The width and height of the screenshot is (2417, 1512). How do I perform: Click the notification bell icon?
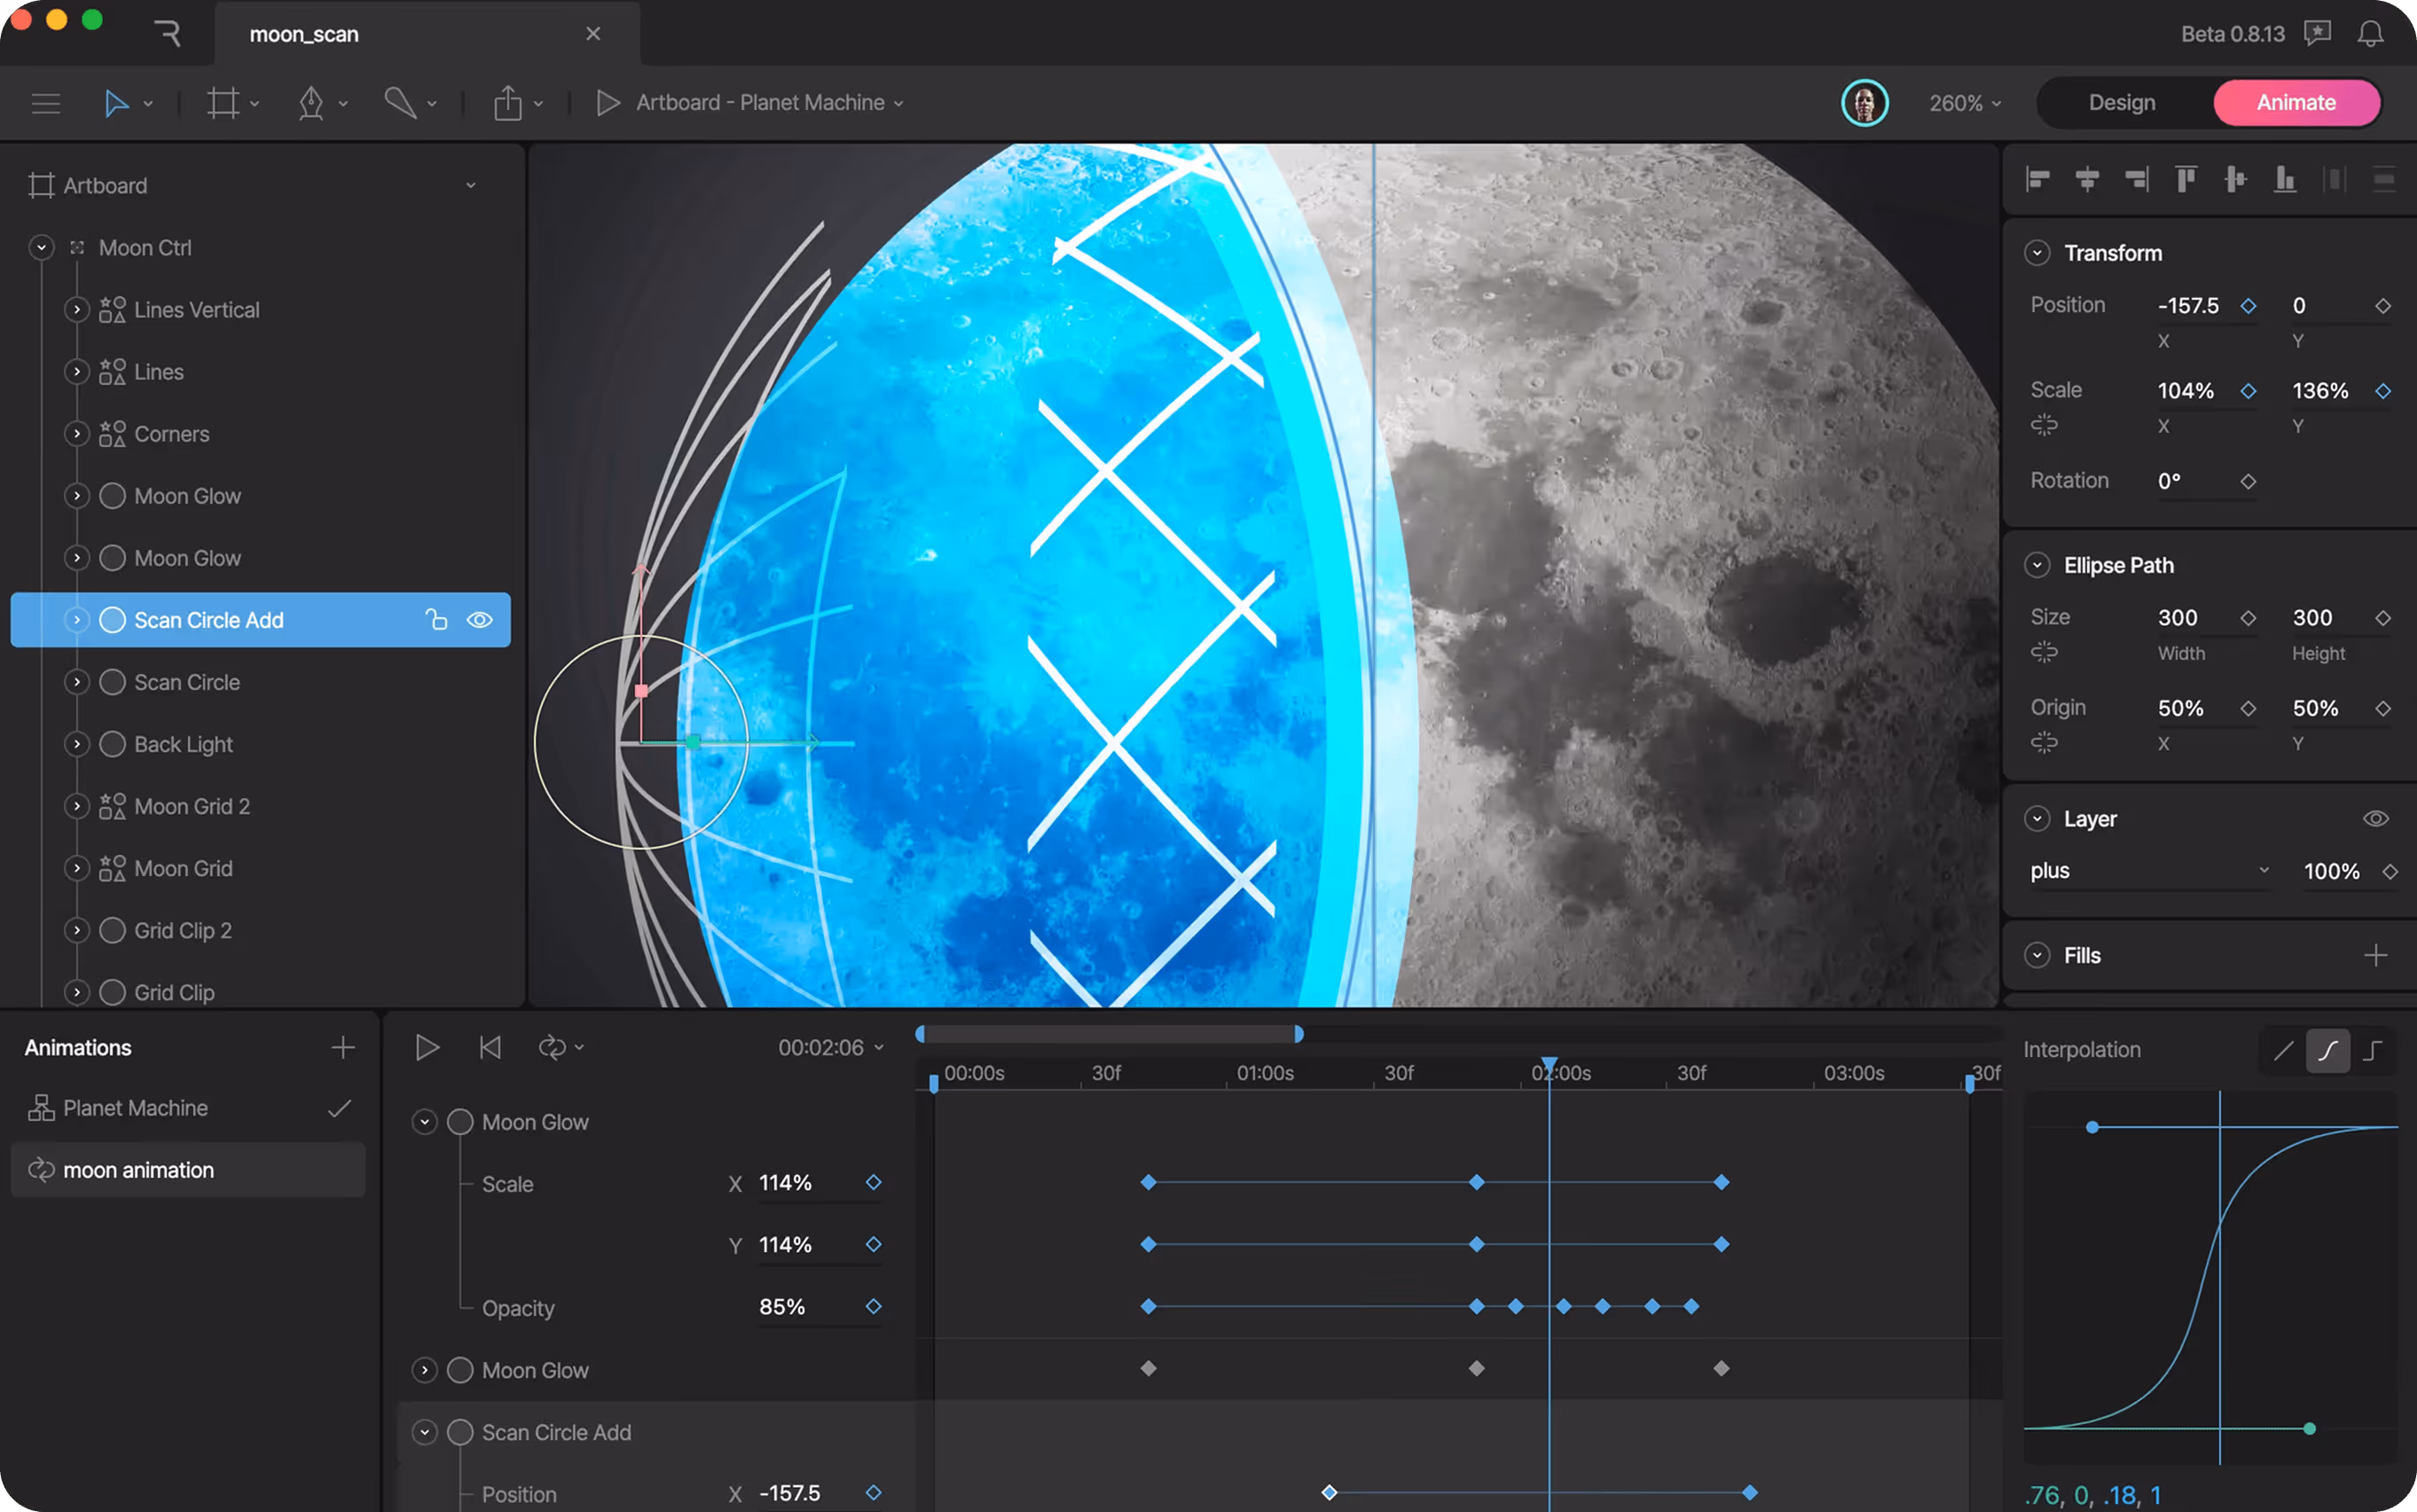(2370, 34)
